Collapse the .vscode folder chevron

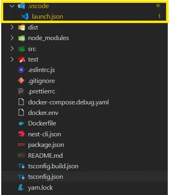point(12,6)
